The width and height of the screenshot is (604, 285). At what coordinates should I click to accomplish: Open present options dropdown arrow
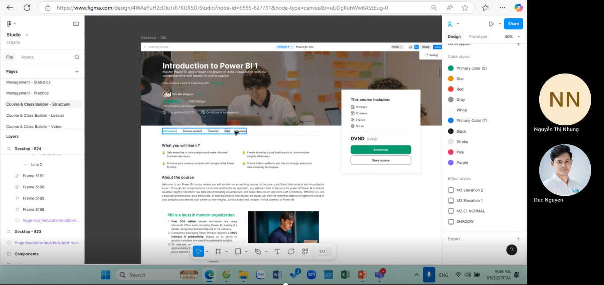[x=500, y=24]
